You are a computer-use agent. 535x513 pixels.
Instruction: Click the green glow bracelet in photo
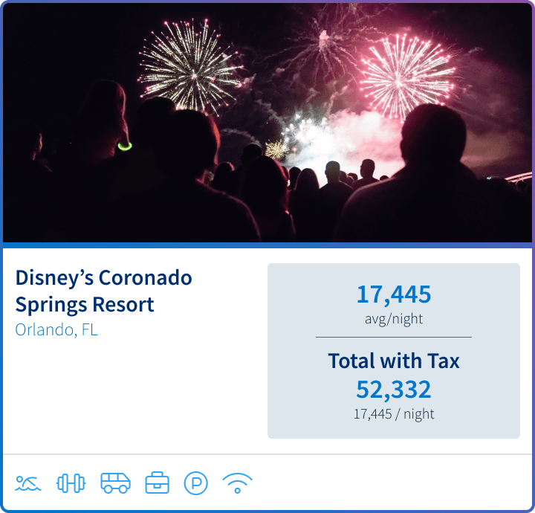125,146
